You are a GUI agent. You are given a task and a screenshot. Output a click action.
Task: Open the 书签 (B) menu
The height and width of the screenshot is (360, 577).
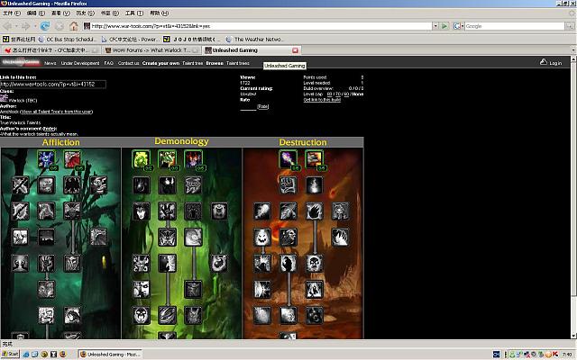coord(110,13)
